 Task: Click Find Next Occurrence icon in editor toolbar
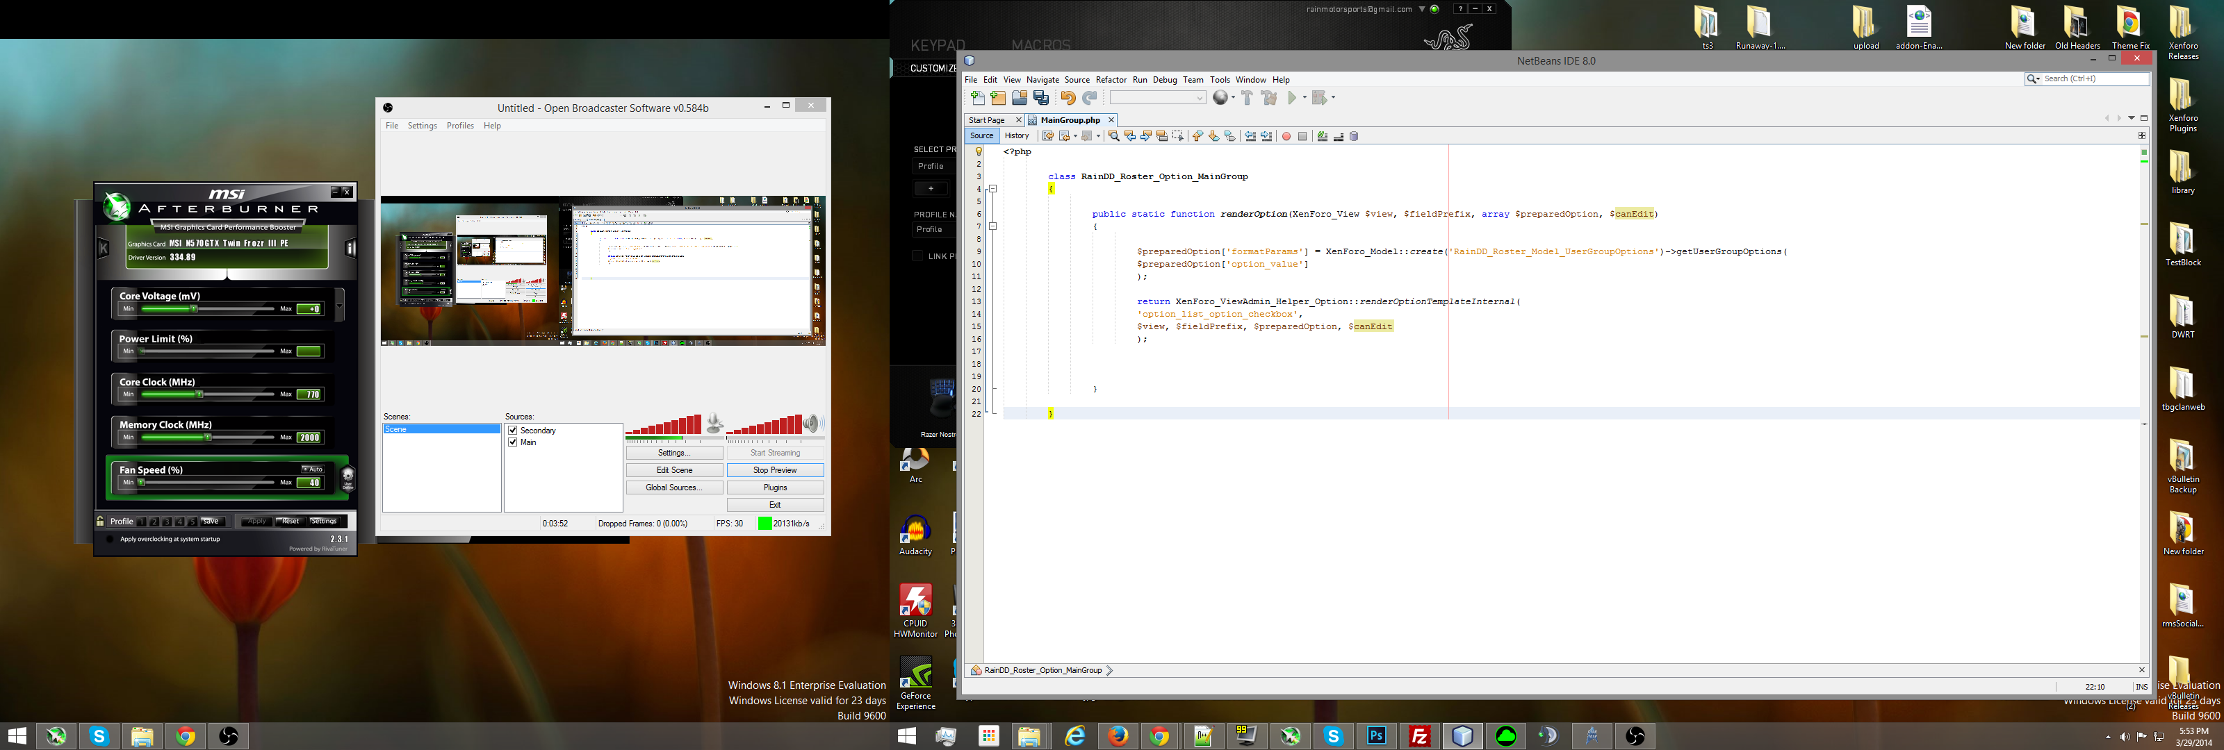(1145, 136)
